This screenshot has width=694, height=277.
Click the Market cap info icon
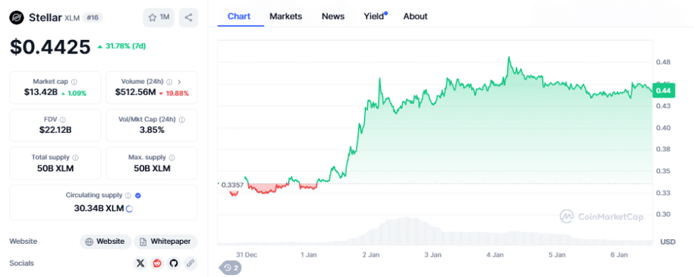click(x=74, y=81)
